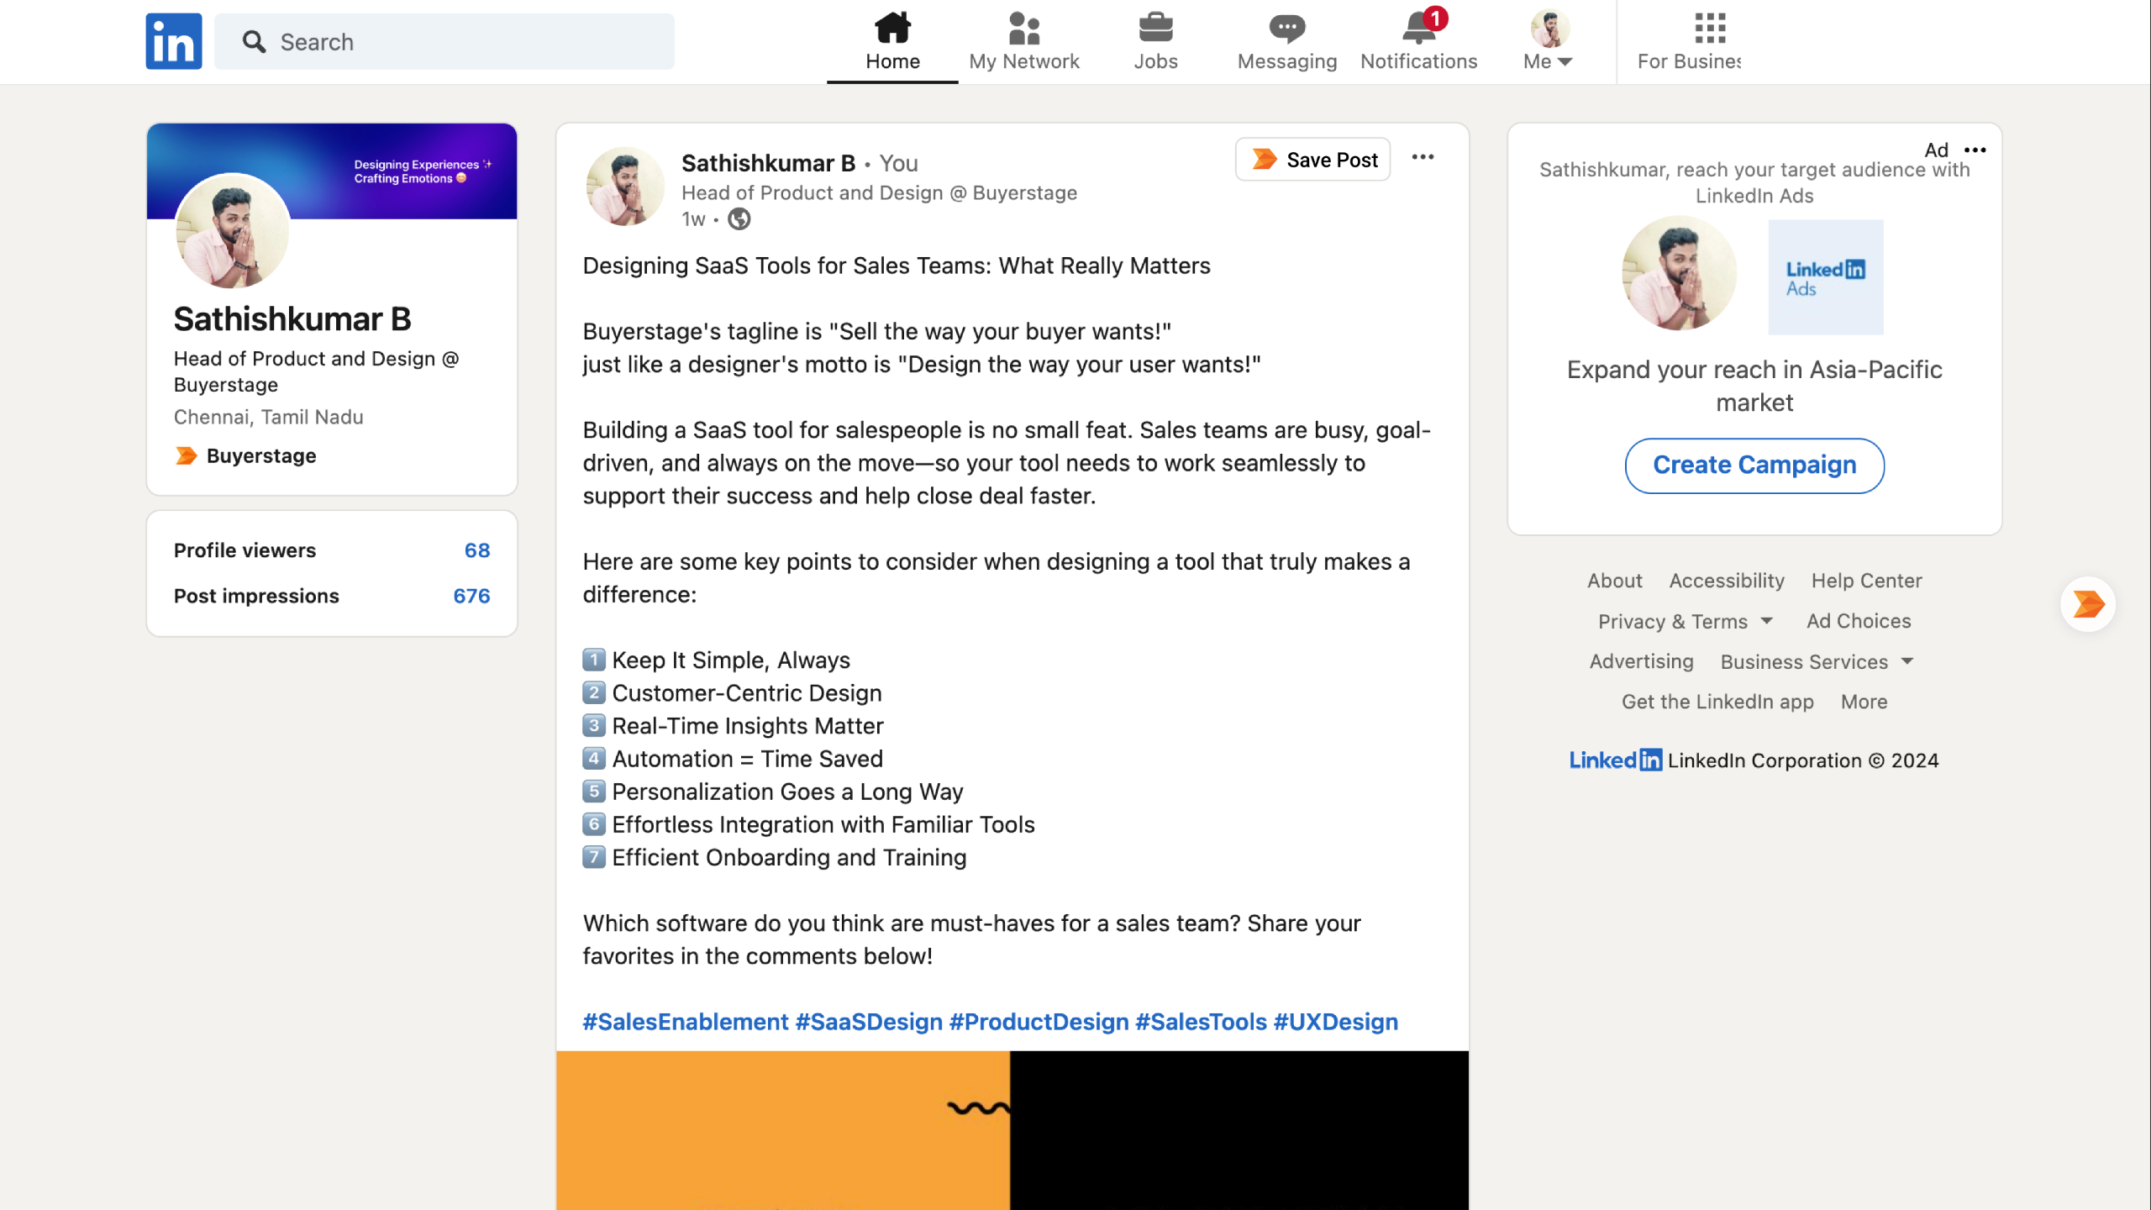This screenshot has height=1210, width=2151.
Task: Click the Save Post button
Action: (1312, 160)
